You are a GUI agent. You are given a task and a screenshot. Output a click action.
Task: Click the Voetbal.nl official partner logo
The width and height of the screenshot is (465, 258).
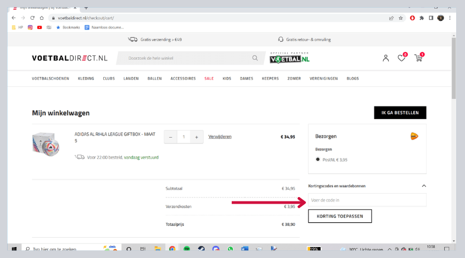click(x=290, y=59)
